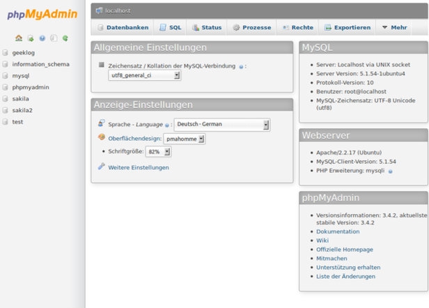Reload navigation with green refresh icon

65,38
